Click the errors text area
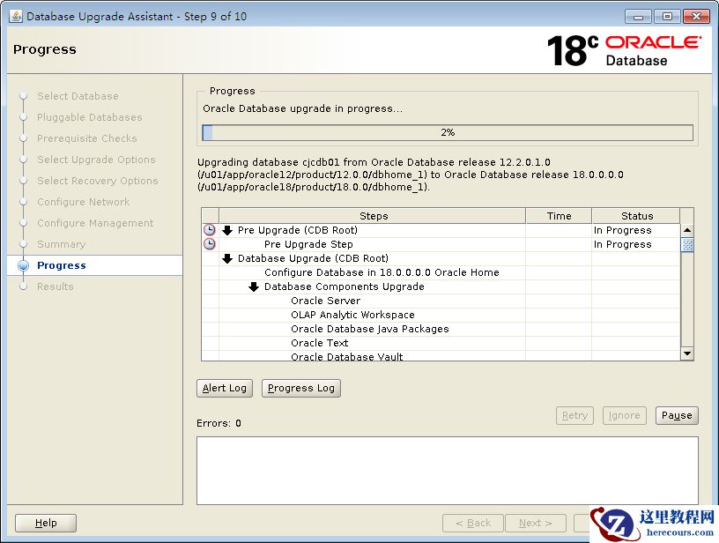719x543 pixels. pos(448,471)
